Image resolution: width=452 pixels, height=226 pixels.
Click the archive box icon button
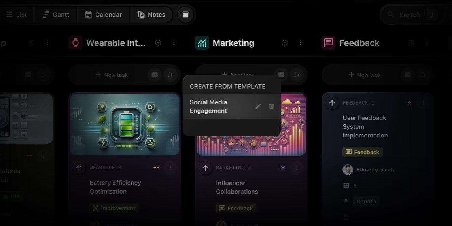pos(185,15)
